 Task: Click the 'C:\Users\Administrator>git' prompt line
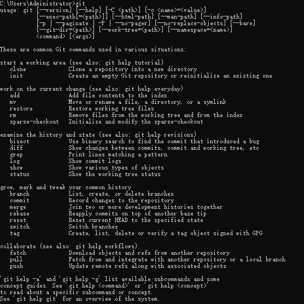coord(43,3)
